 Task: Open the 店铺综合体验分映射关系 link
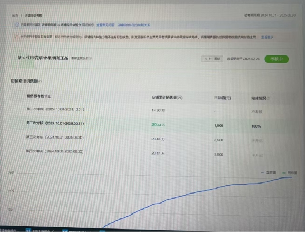pos(134,25)
